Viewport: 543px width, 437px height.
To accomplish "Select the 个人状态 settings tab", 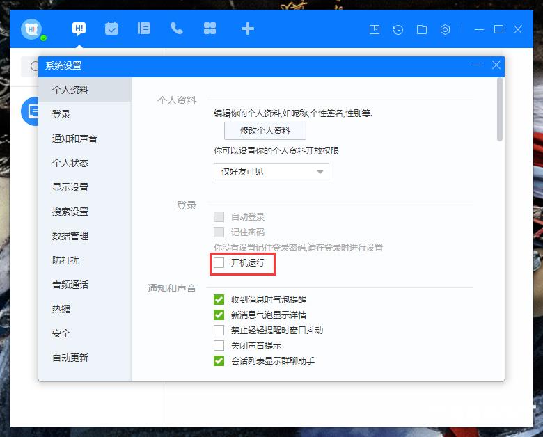I will (x=85, y=163).
